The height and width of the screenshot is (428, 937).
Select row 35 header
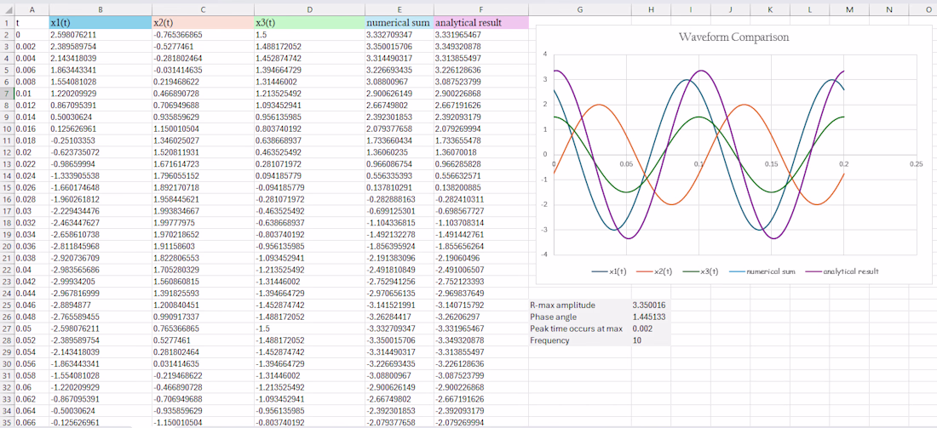[x=7, y=423]
